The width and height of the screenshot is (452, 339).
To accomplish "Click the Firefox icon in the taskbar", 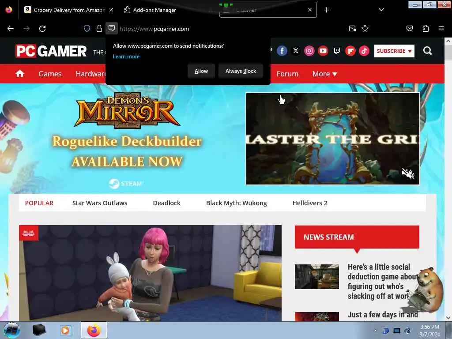I will [x=94, y=330].
